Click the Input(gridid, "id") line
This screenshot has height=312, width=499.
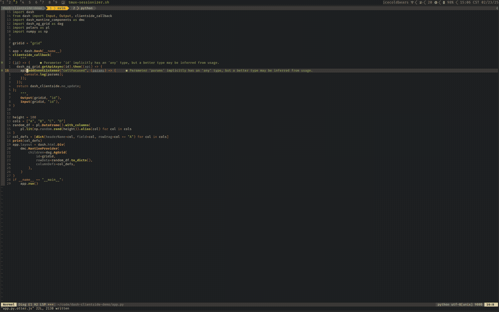(40, 101)
